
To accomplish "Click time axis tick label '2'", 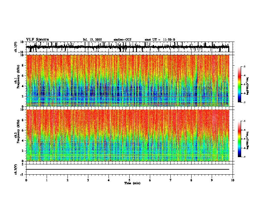I will click(67, 180).
